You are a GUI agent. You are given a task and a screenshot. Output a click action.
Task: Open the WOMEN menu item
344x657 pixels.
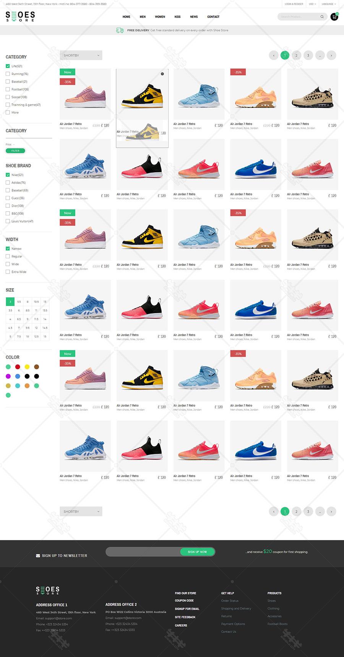[160, 17]
